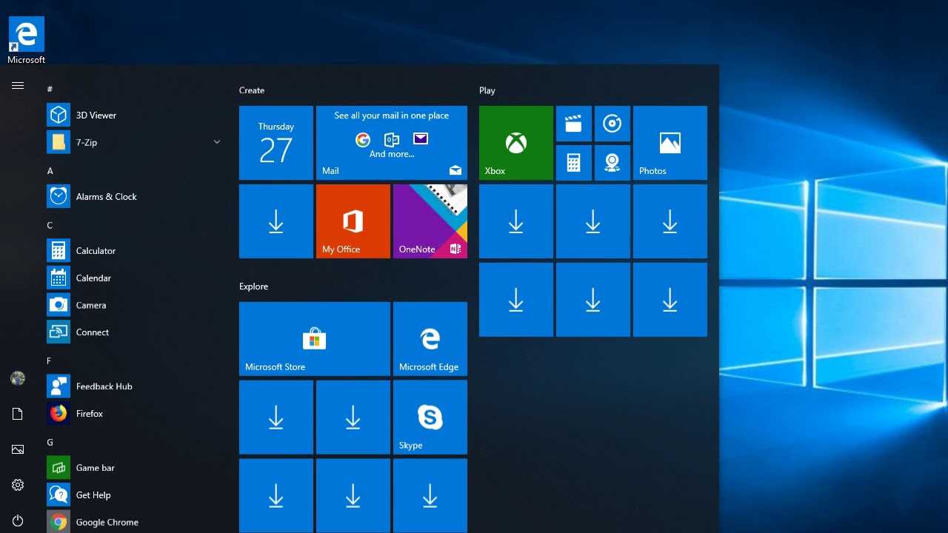Open the Maps pin tile
This screenshot has width=948, height=533.
pyautogui.click(x=612, y=162)
